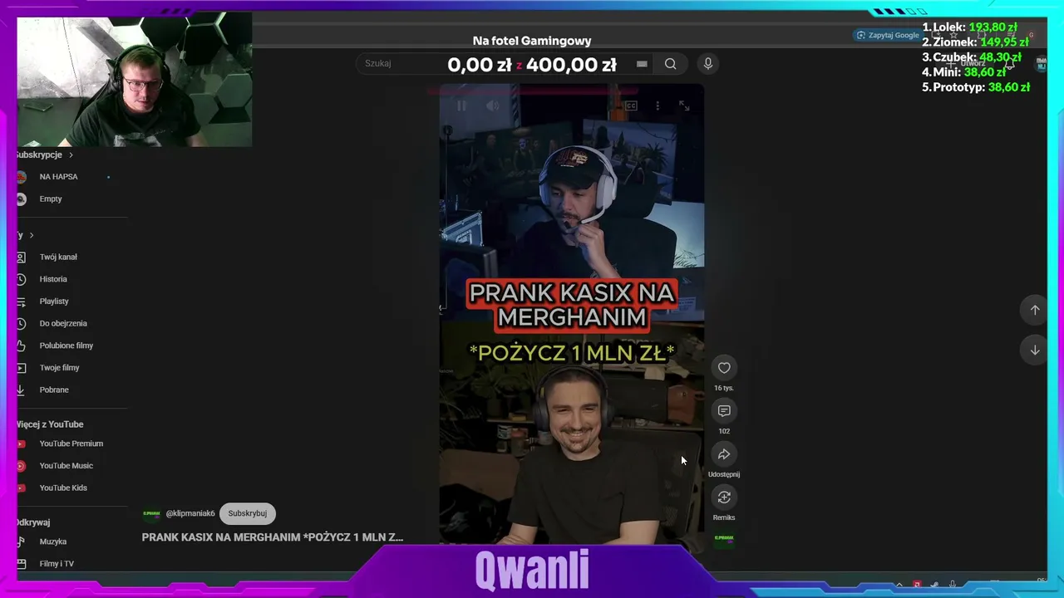The width and height of the screenshot is (1064, 598).
Task: Enter fullscreen for the Short
Action: pyautogui.click(x=684, y=105)
